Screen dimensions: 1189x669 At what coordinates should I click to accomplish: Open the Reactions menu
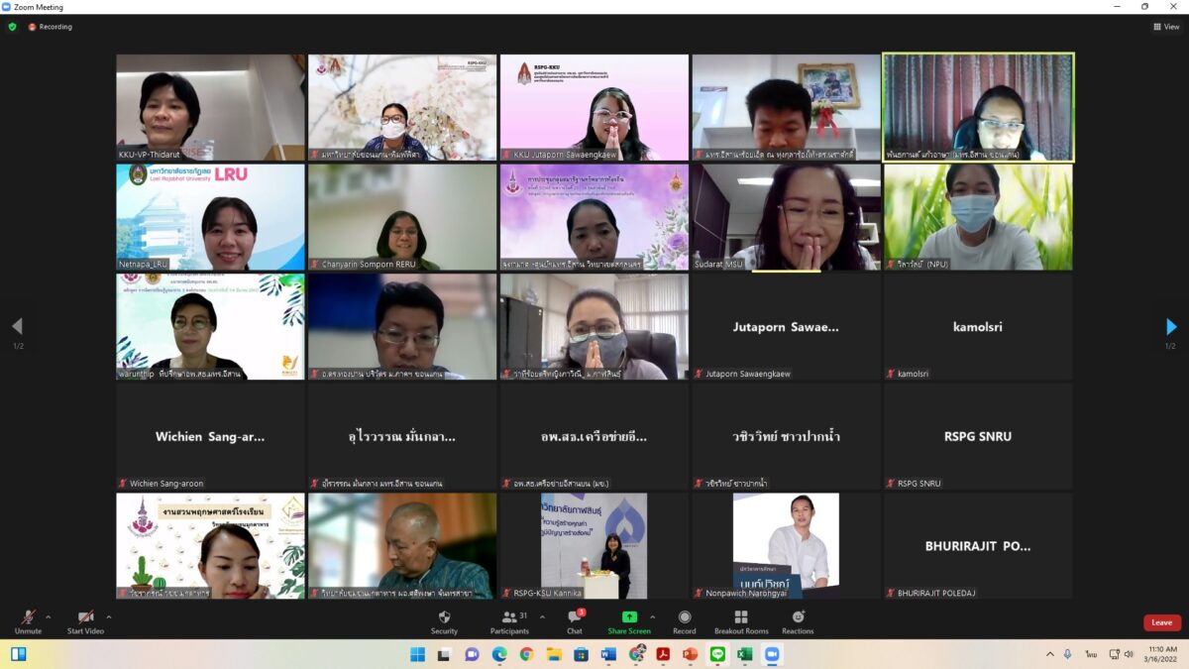(x=798, y=621)
